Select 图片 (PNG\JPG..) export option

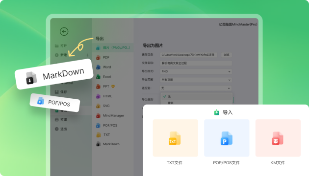point(113,48)
